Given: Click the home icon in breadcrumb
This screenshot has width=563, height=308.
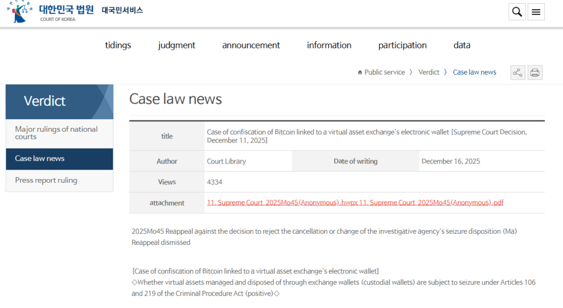Looking at the screenshot, I should coord(360,72).
